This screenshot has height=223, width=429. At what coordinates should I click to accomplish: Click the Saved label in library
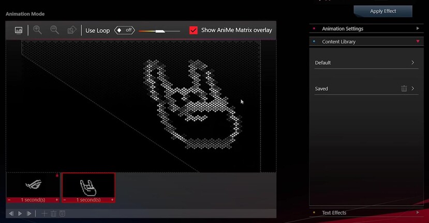[321, 89]
